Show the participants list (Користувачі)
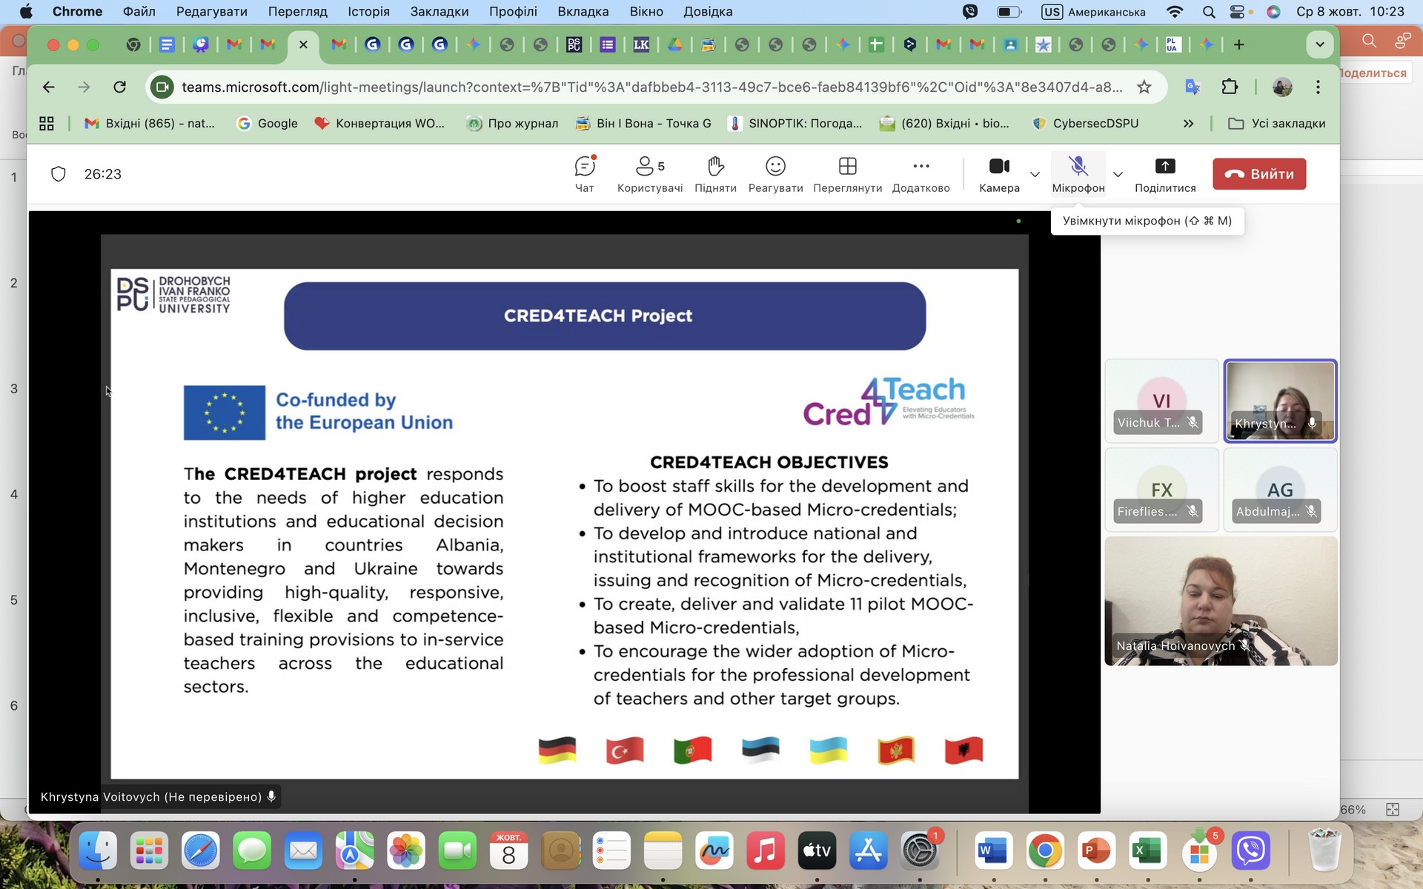Screen dimensions: 1423x889 click(649, 173)
